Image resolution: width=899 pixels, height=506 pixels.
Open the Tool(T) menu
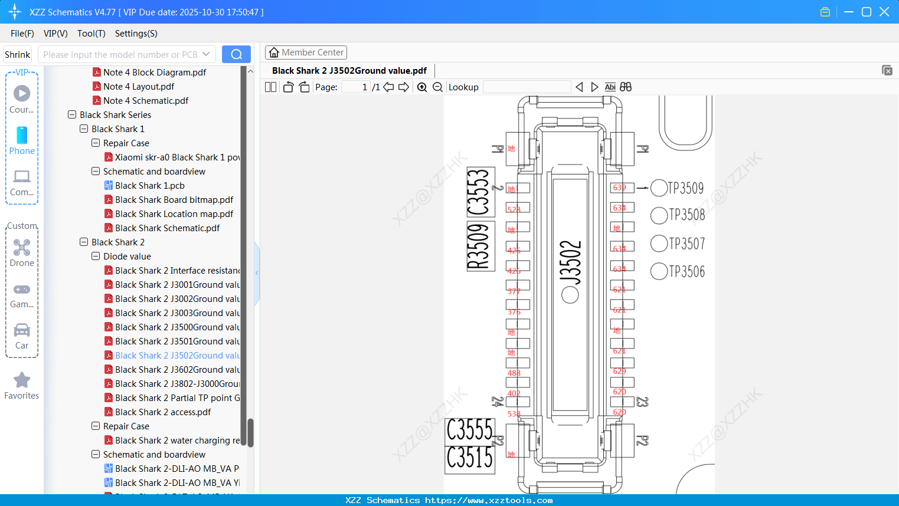point(91,33)
